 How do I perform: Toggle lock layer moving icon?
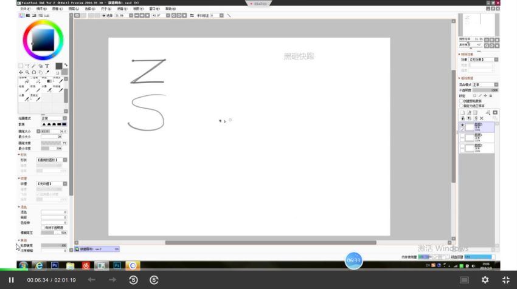tap(485, 96)
